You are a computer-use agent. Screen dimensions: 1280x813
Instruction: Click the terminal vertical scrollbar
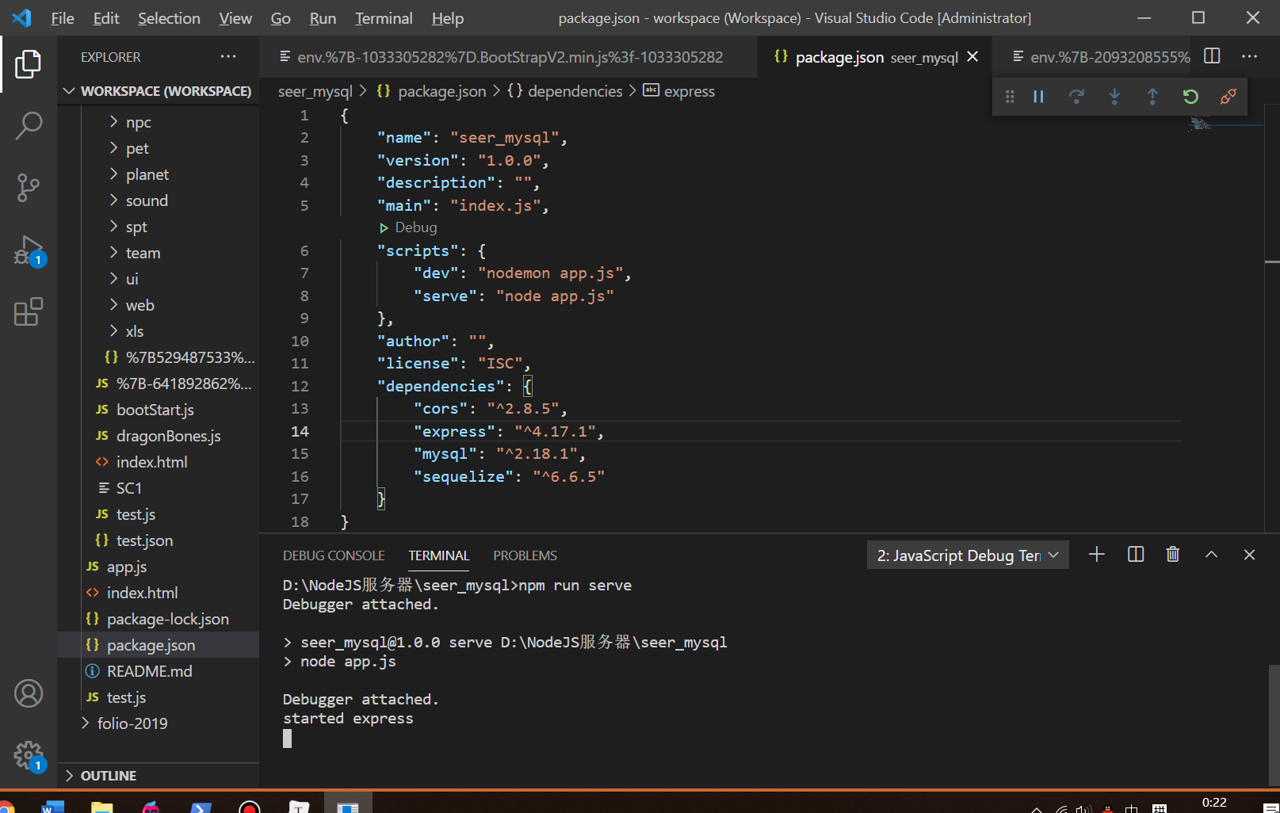pos(1274,725)
